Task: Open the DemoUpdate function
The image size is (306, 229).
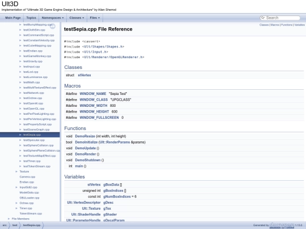Action: click(x=86, y=148)
